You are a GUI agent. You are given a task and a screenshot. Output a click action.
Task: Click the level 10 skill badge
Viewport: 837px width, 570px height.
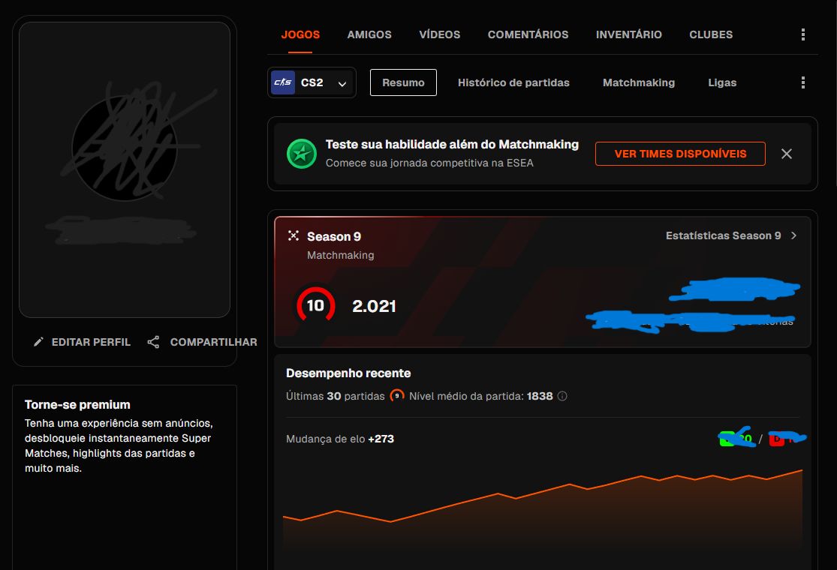pyautogui.click(x=315, y=305)
